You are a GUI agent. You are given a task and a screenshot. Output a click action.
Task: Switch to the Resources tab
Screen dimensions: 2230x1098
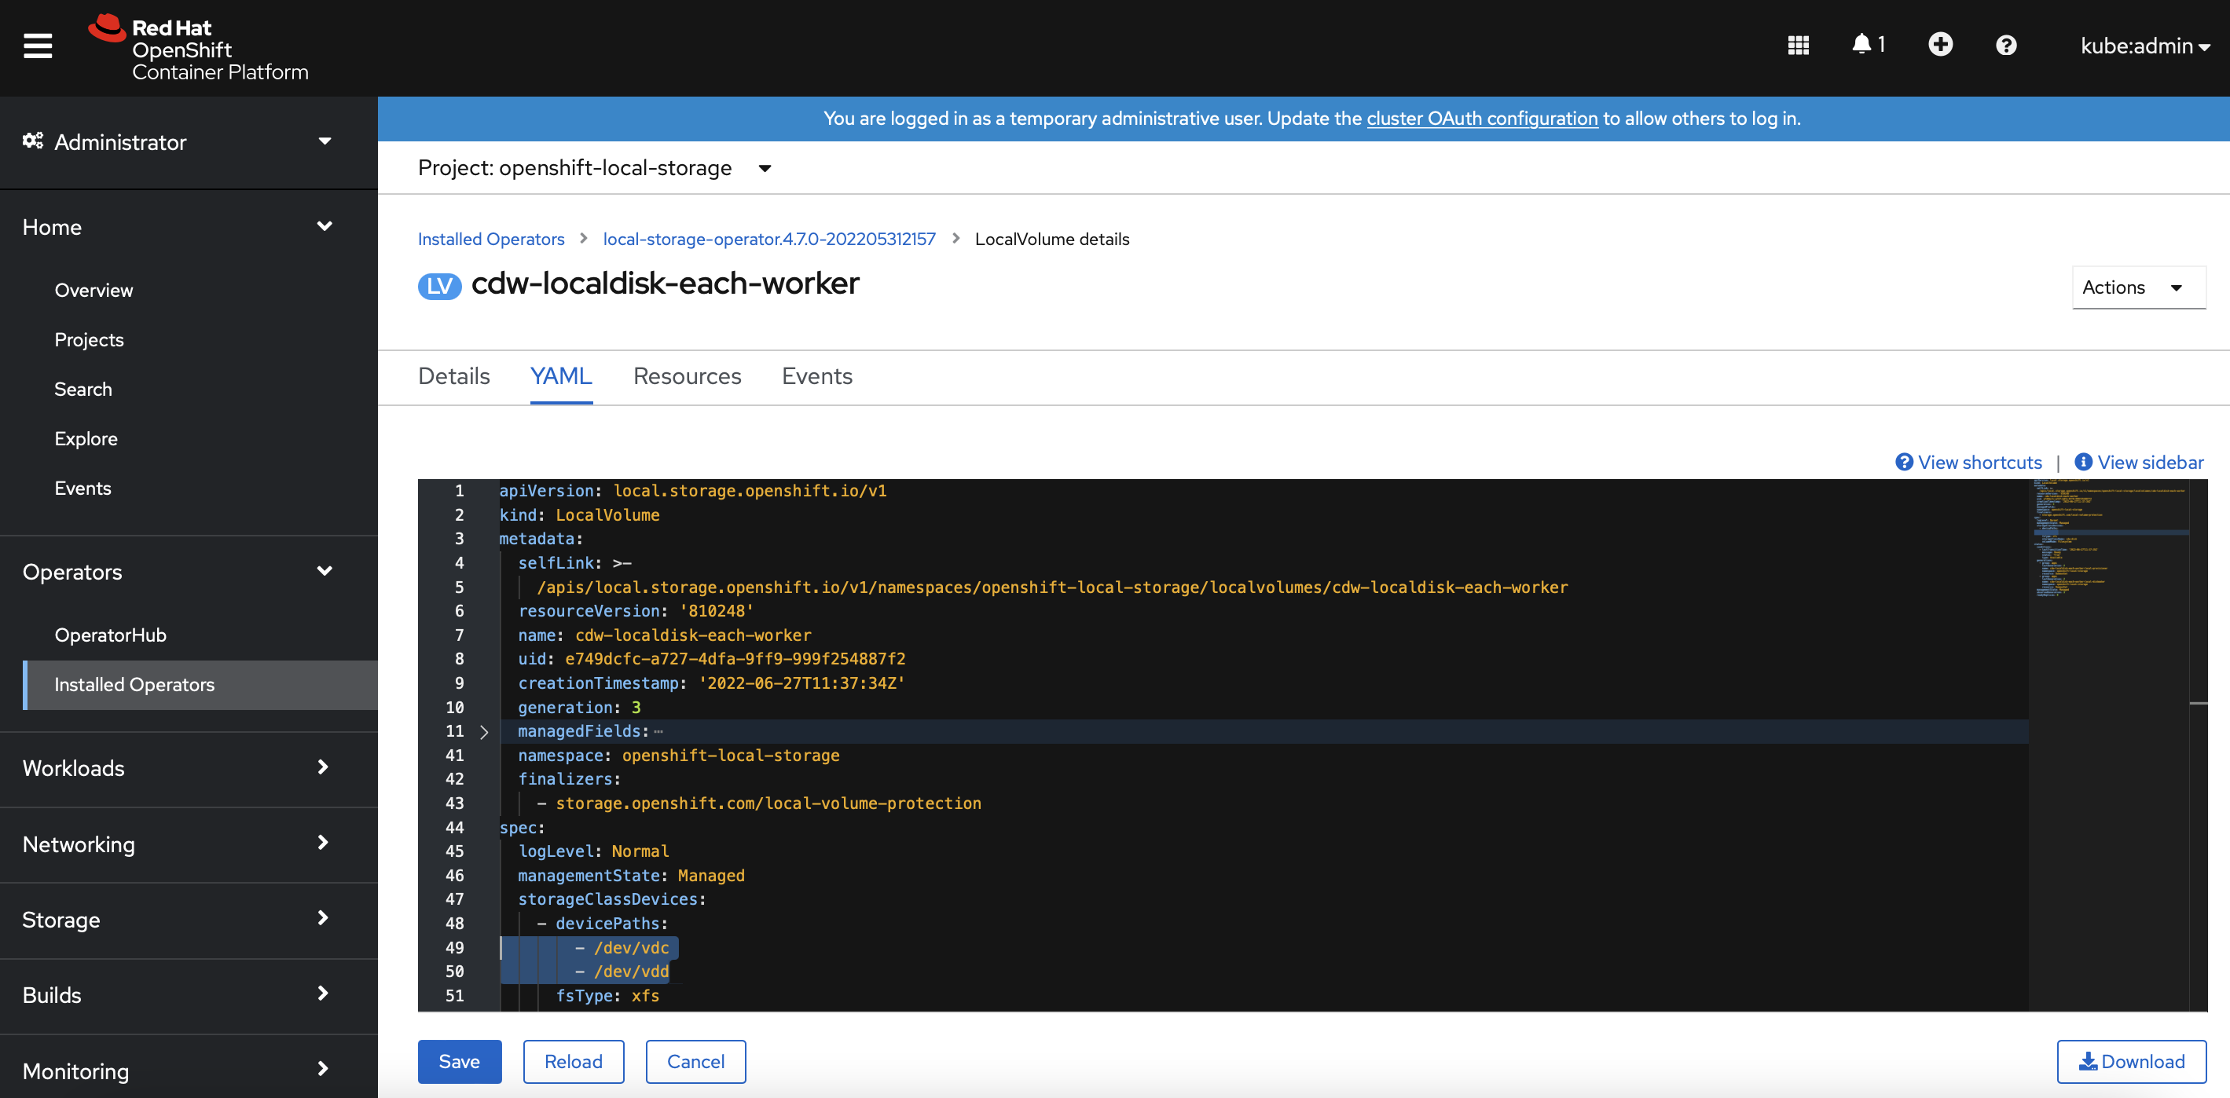[687, 376]
